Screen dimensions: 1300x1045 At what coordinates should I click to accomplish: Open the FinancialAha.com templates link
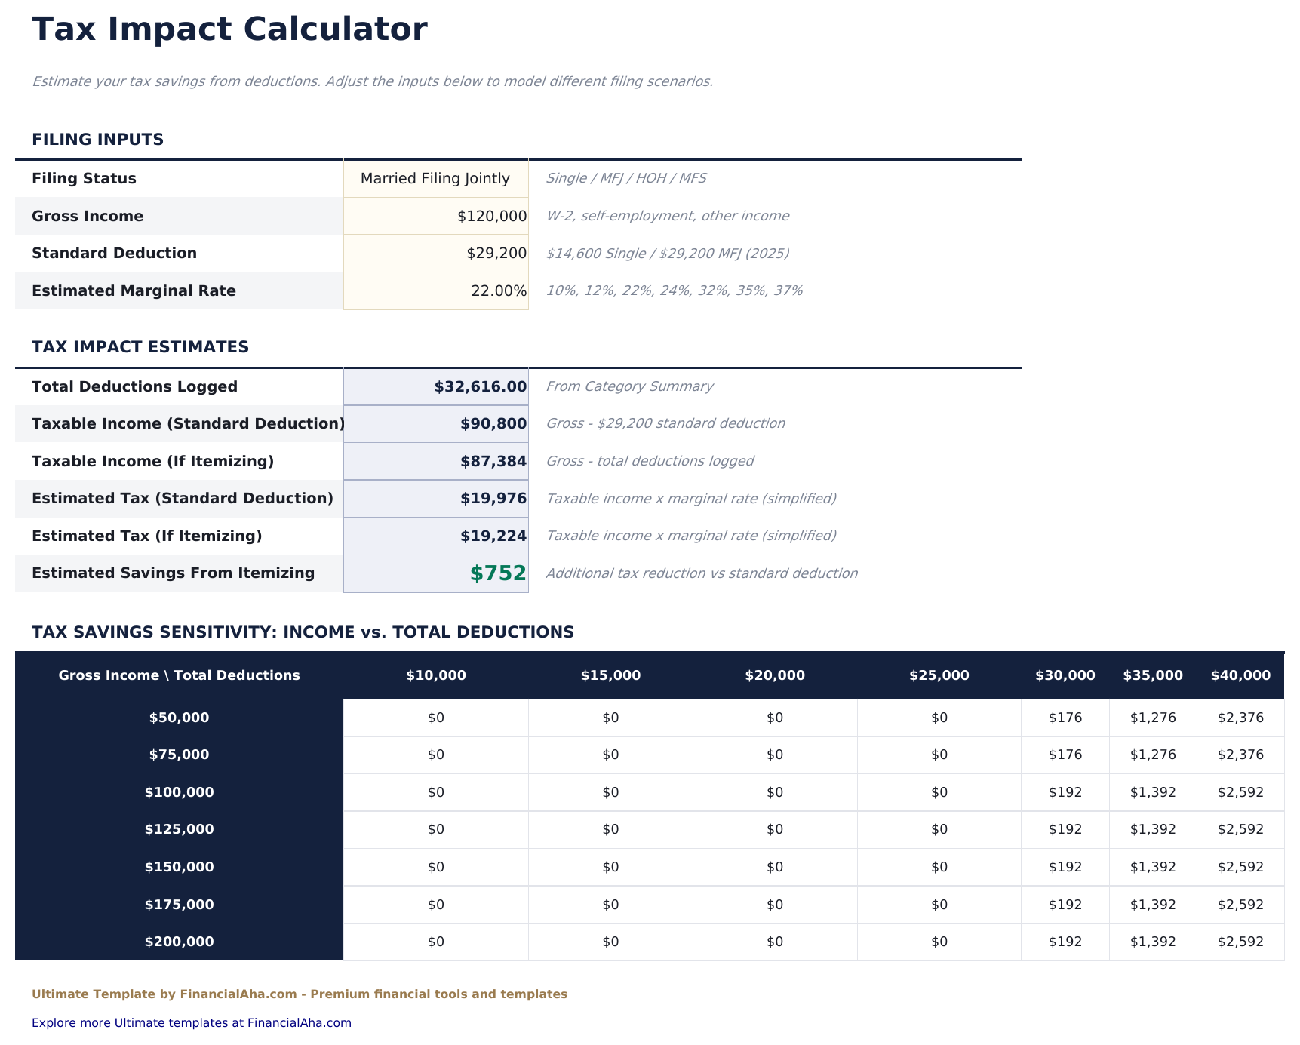point(192,1022)
